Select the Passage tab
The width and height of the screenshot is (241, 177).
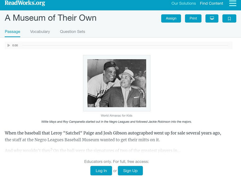coord(12,32)
